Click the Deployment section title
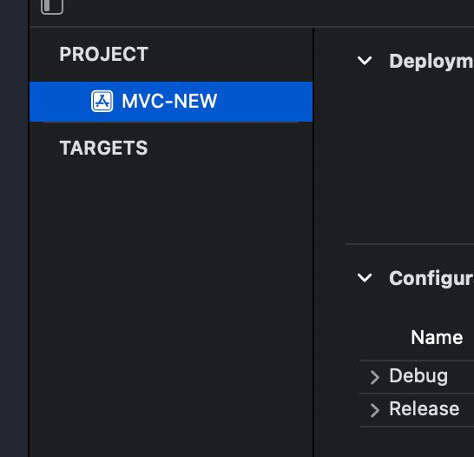 coord(431,62)
